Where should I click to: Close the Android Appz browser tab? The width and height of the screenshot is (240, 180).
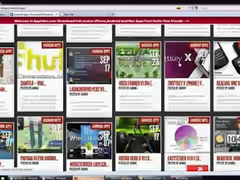tap(57, 14)
